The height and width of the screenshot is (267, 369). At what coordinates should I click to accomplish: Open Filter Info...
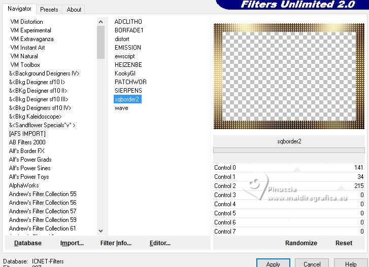pos(116,243)
